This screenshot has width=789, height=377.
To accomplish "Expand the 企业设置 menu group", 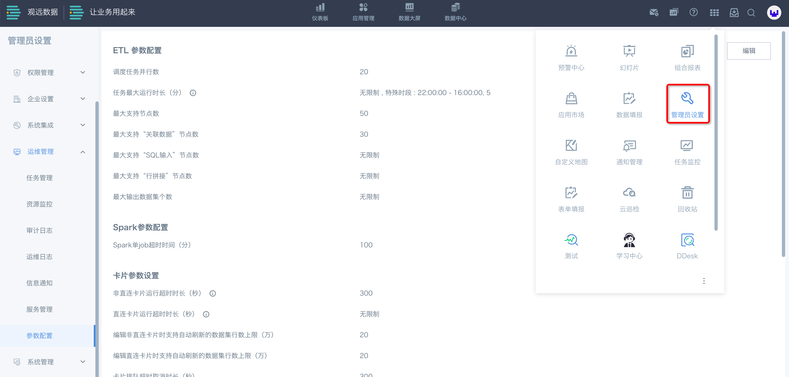I will point(49,99).
